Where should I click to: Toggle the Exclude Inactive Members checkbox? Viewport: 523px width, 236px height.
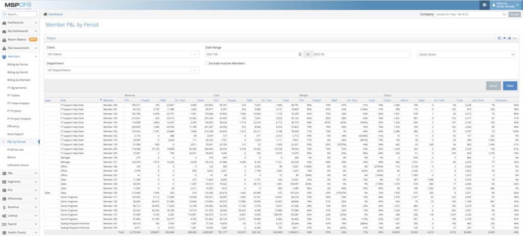(207, 63)
